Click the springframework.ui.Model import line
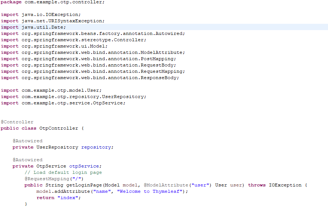The width and height of the screenshot is (328, 211). coord(54,46)
